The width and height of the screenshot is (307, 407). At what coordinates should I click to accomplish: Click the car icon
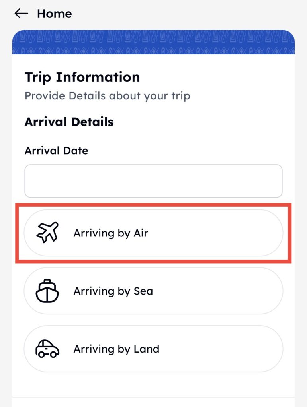[47, 349]
